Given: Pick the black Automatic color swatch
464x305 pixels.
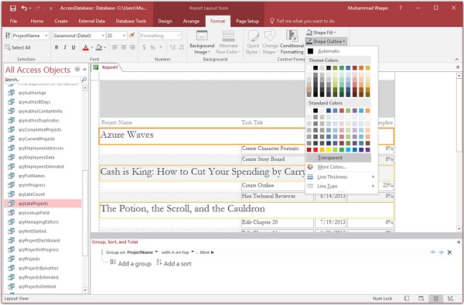Looking at the screenshot, I should (310, 51).
